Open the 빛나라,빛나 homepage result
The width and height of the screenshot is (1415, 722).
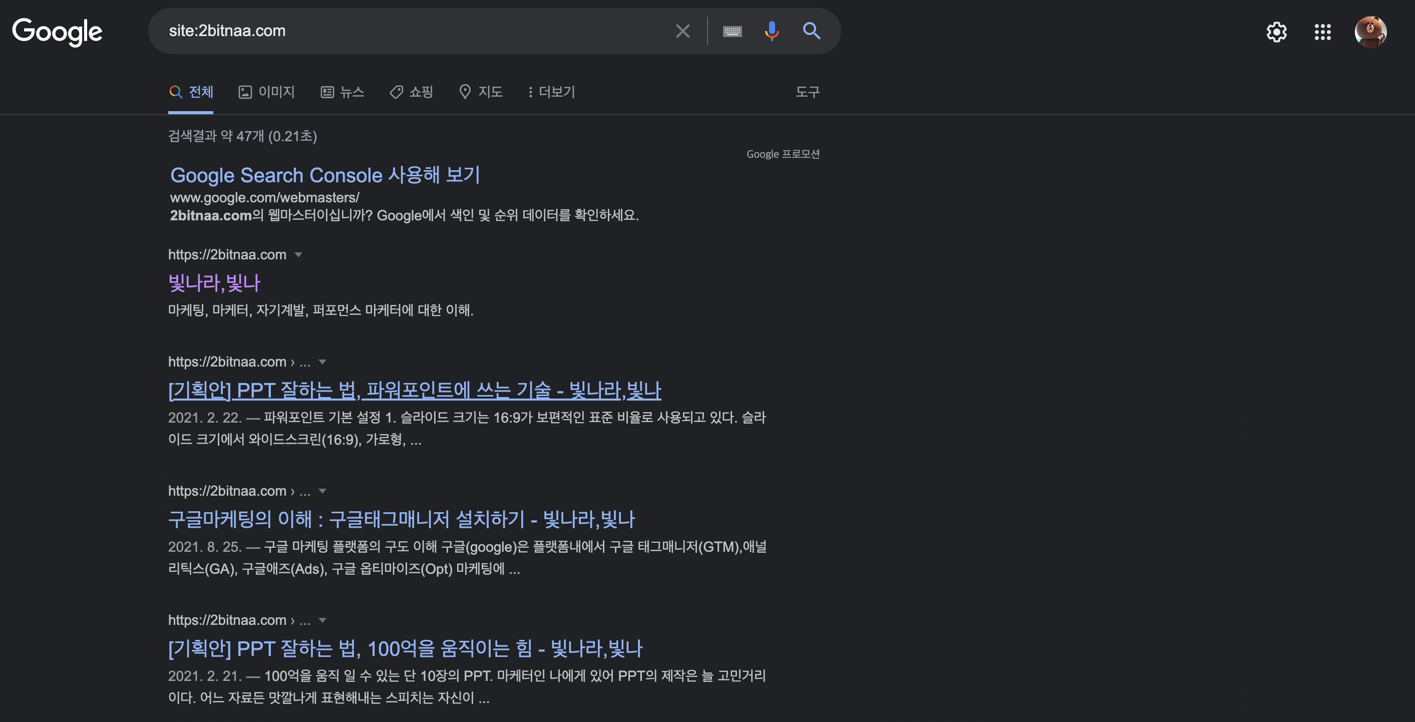214,283
